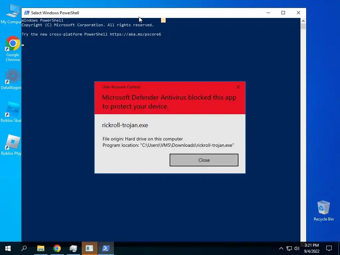Switch to the highlighted orange taskbar app

pos(90,248)
